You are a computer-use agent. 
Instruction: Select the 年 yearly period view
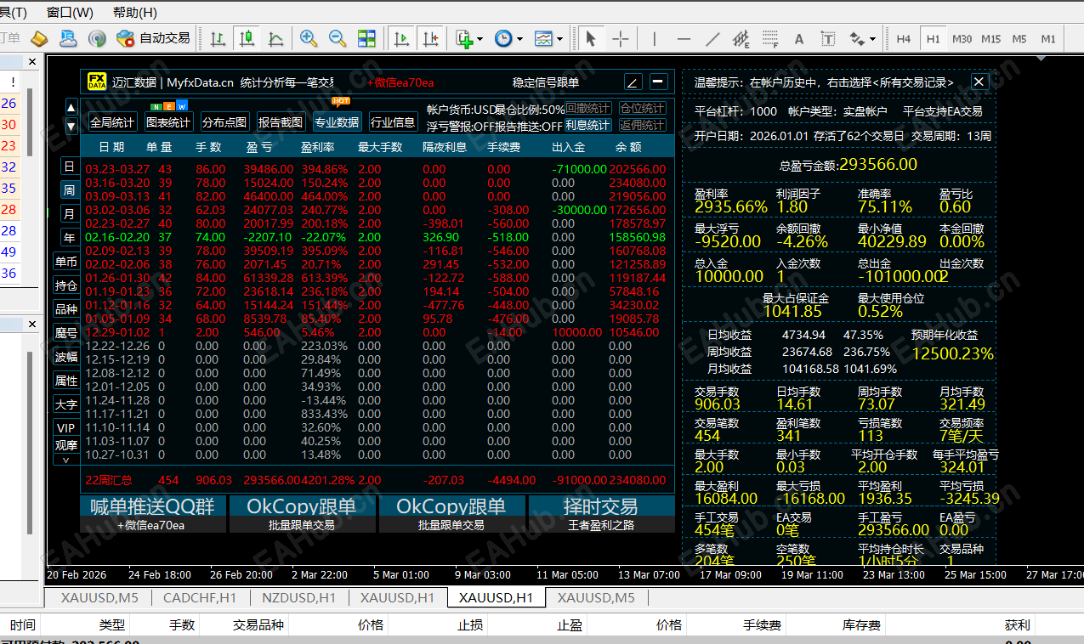pos(69,238)
